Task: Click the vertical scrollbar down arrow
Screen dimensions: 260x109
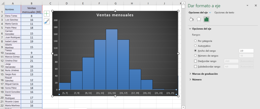Action: tap(183, 107)
